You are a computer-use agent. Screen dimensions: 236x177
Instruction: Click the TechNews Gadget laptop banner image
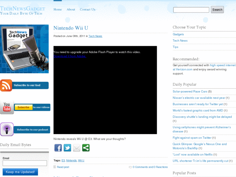pos(24,49)
